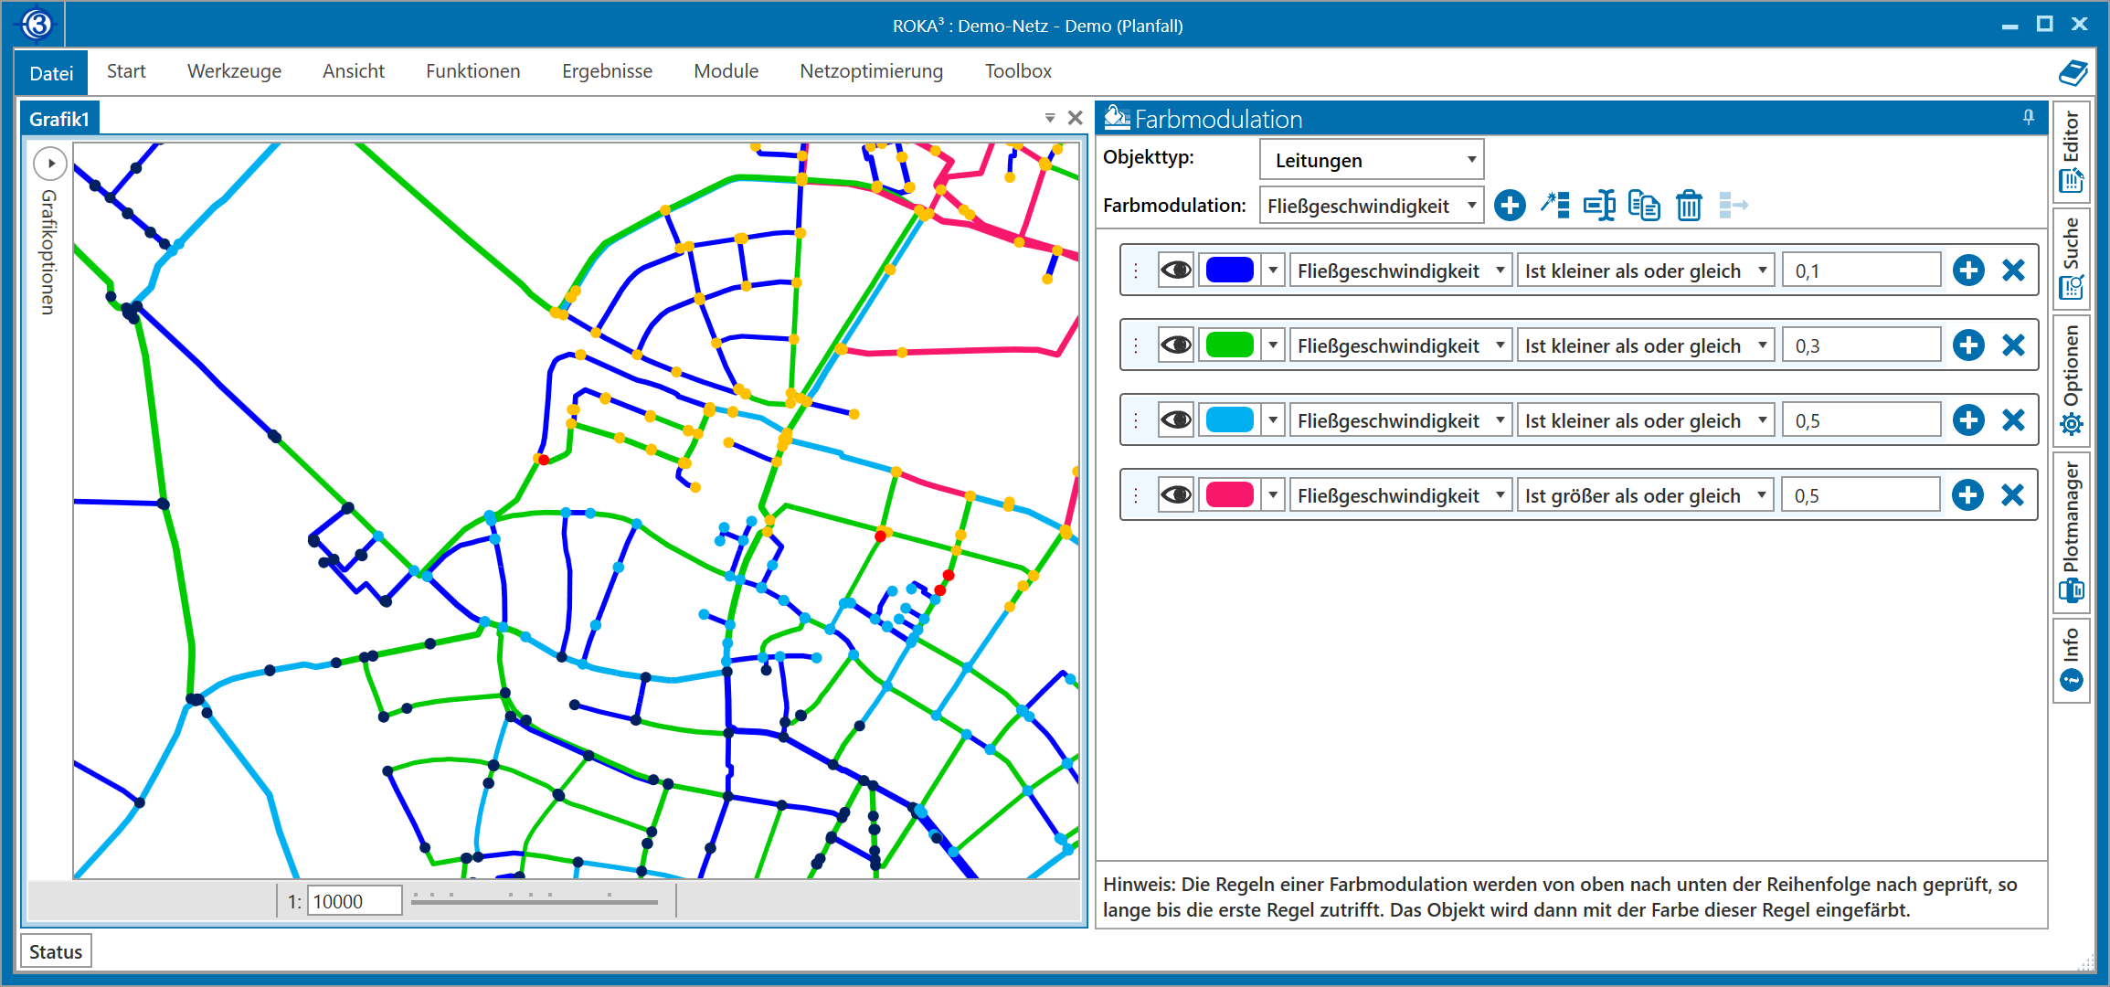Switch to the Ergebnisse tab
Image resolution: width=2110 pixels, height=987 pixels.
(607, 71)
